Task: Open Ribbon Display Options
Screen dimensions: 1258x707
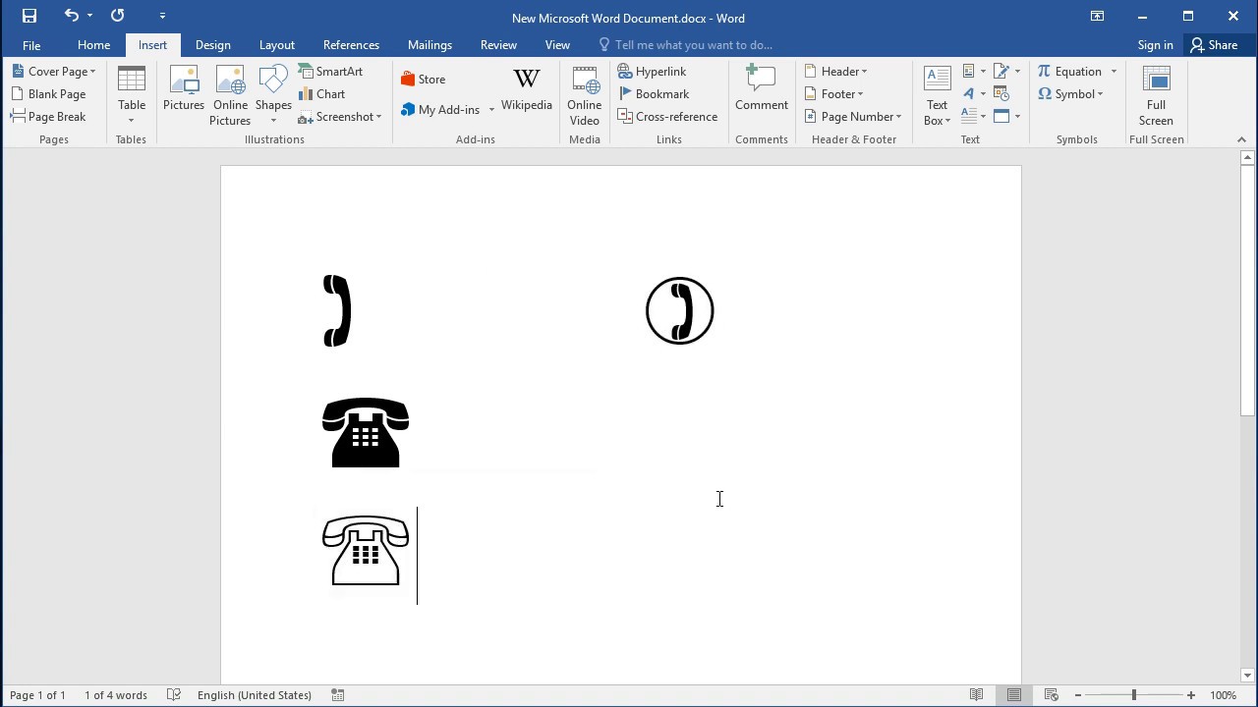Action: point(1097,16)
